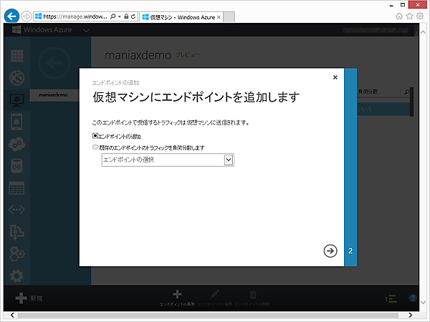Expand the Windows Azure header dropdown chevron
This screenshot has height=322, width=430.
86,30
